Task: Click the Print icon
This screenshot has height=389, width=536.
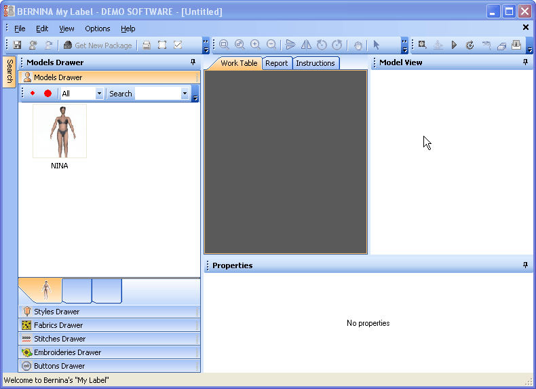Action: tap(147, 45)
